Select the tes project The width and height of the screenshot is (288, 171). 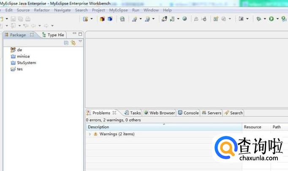(16, 69)
